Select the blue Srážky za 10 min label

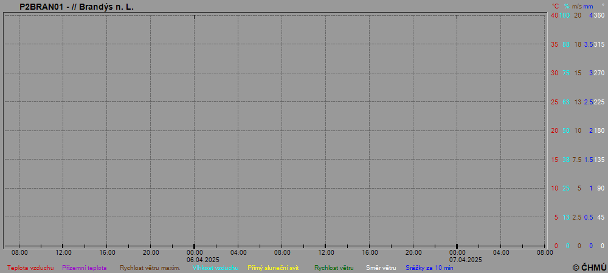tap(429, 268)
